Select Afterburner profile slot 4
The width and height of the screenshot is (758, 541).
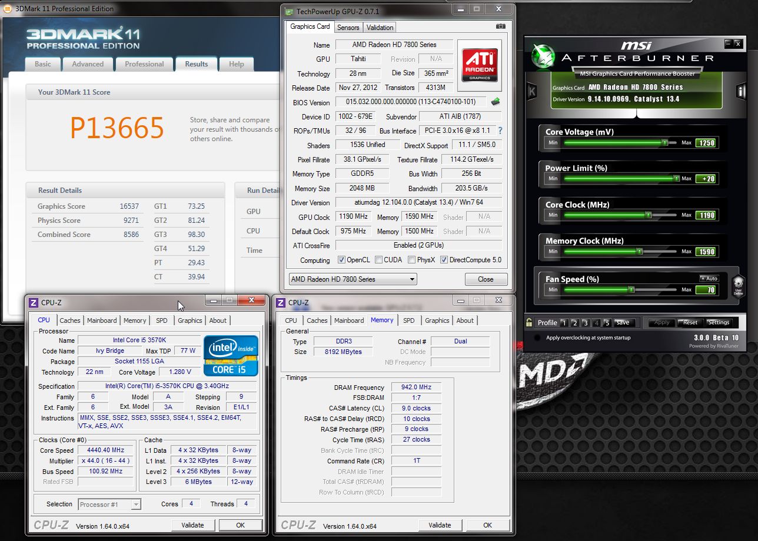tap(597, 322)
